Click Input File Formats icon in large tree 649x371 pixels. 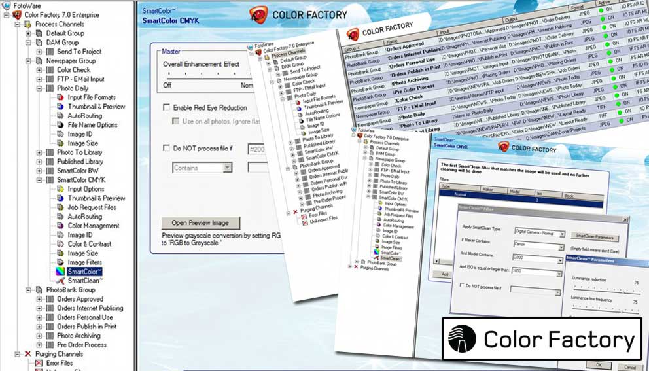(x=60, y=97)
